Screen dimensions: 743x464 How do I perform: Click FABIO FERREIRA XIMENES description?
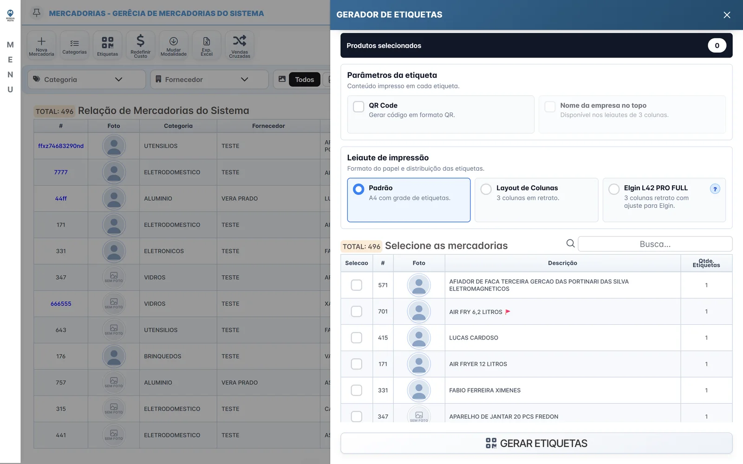pyautogui.click(x=485, y=390)
